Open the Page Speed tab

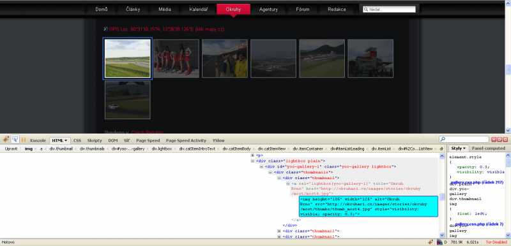tap(148, 140)
